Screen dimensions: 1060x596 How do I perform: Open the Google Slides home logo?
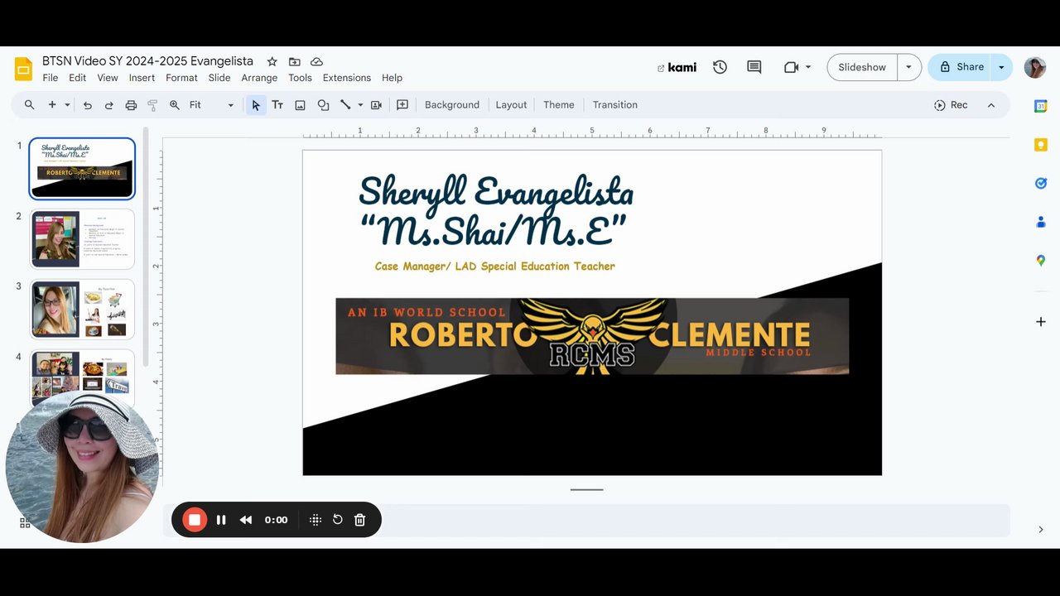pos(23,69)
